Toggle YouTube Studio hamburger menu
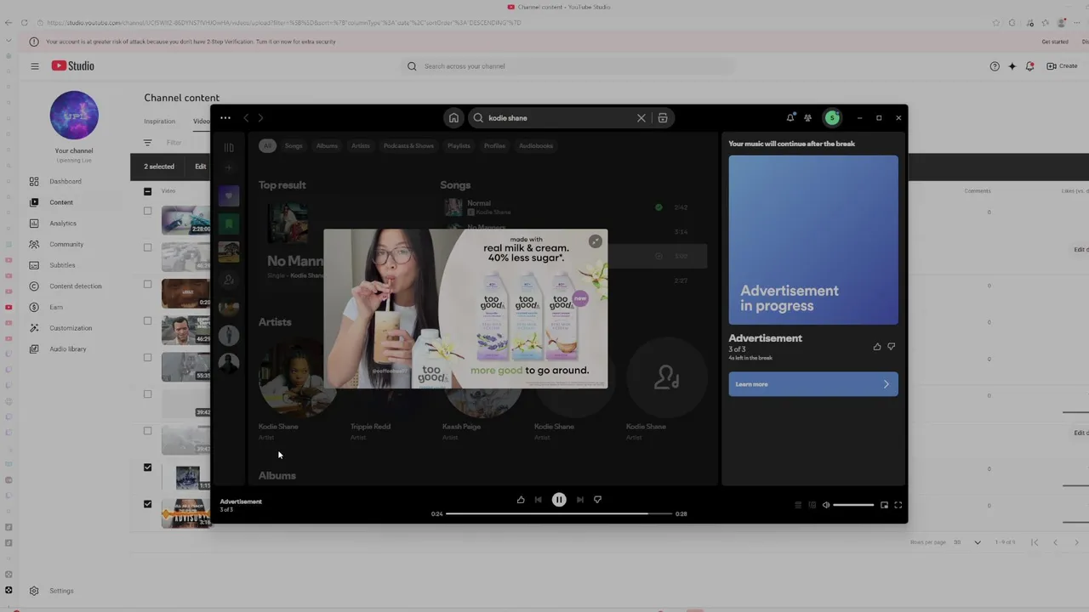 [35, 66]
